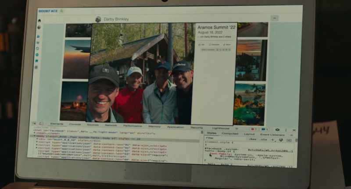Select the Styles pane tab
The image size is (351, 189).
click(211, 133)
